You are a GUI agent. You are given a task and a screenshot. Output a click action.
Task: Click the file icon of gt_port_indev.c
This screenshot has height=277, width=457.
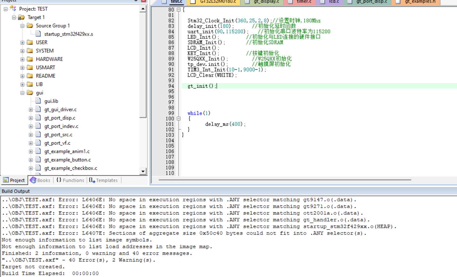tap(38, 126)
